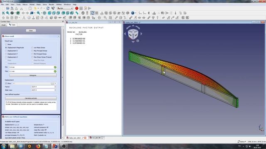This screenshot has width=266, height=149.
Task: Switch to the Model tab
Action: click(x=3, y=25)
